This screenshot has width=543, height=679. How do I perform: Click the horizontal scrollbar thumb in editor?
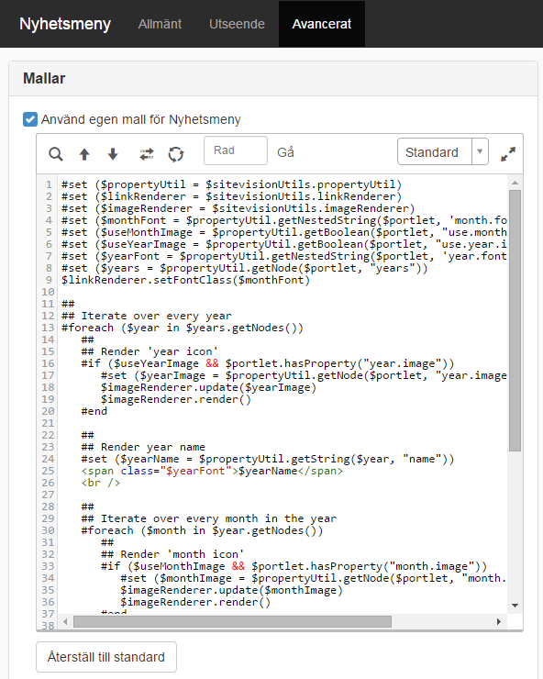(233, 622)
